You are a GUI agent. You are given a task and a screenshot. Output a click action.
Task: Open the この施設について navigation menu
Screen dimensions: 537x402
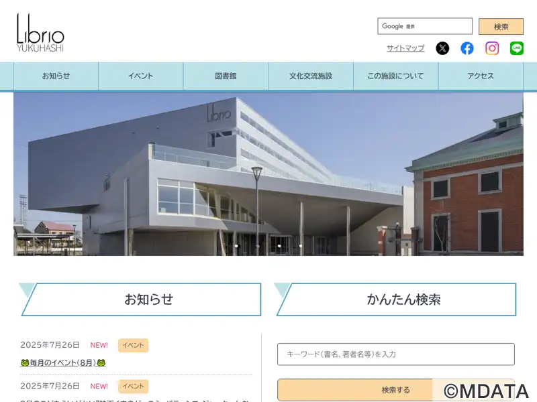395,76
